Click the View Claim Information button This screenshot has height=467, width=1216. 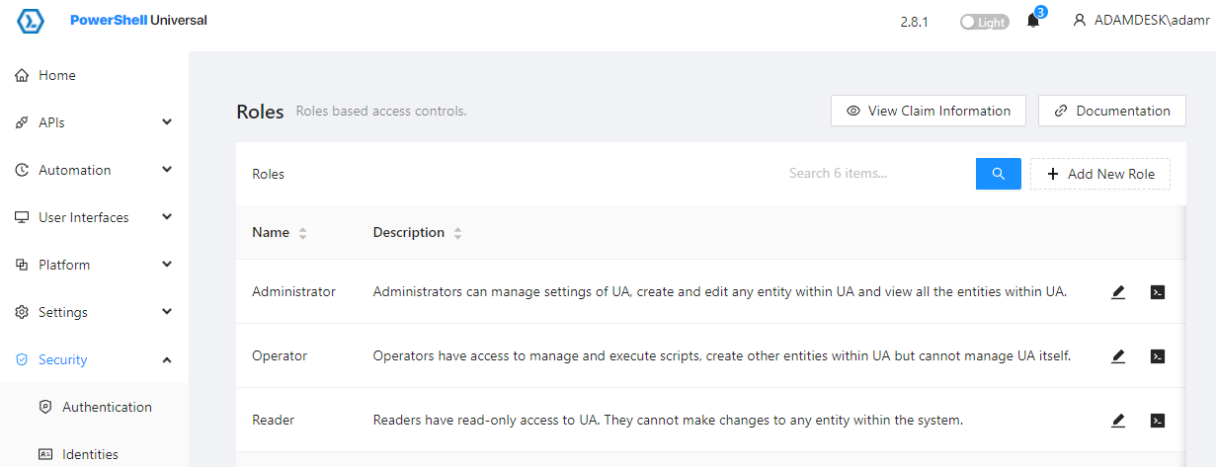tap(929, 111)
